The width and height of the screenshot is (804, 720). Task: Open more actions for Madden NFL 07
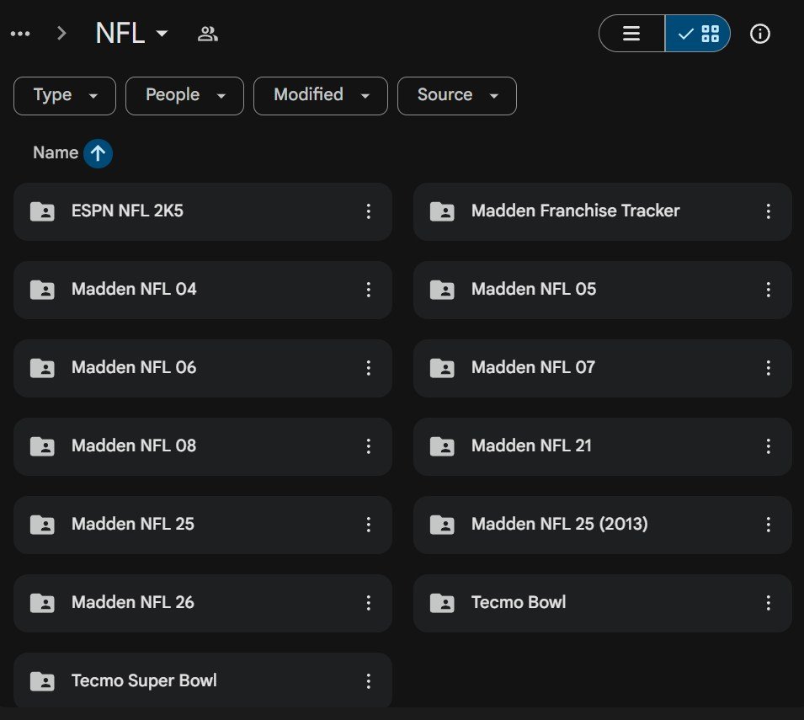(x=768, y=368)
